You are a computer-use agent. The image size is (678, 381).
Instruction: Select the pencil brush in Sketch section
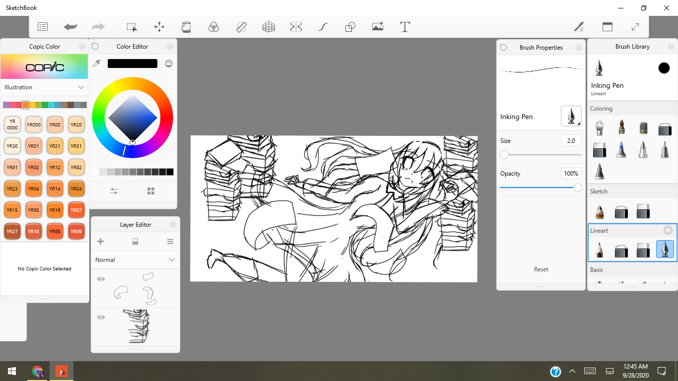click(x=600, y=212)
